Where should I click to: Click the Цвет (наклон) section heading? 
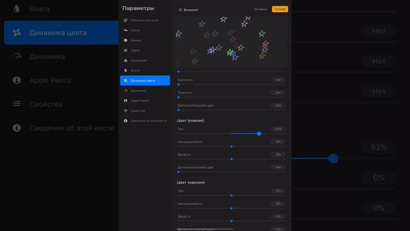point(191,182)
